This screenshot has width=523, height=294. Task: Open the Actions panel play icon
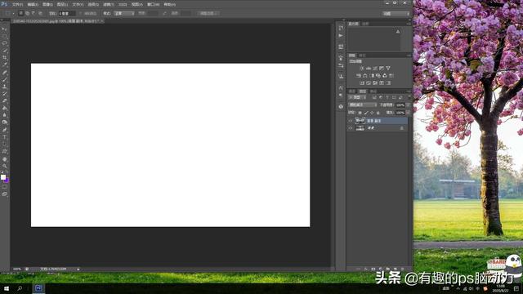[341, 36]
